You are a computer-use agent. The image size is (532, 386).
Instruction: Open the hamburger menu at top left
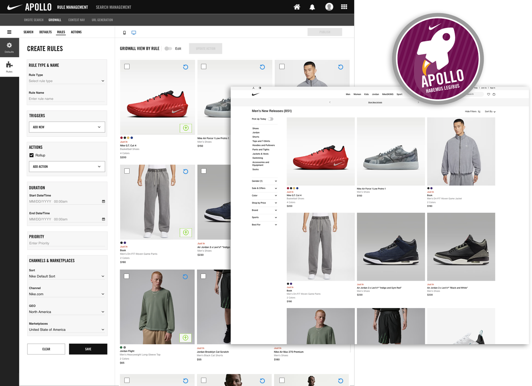point(9,32)
